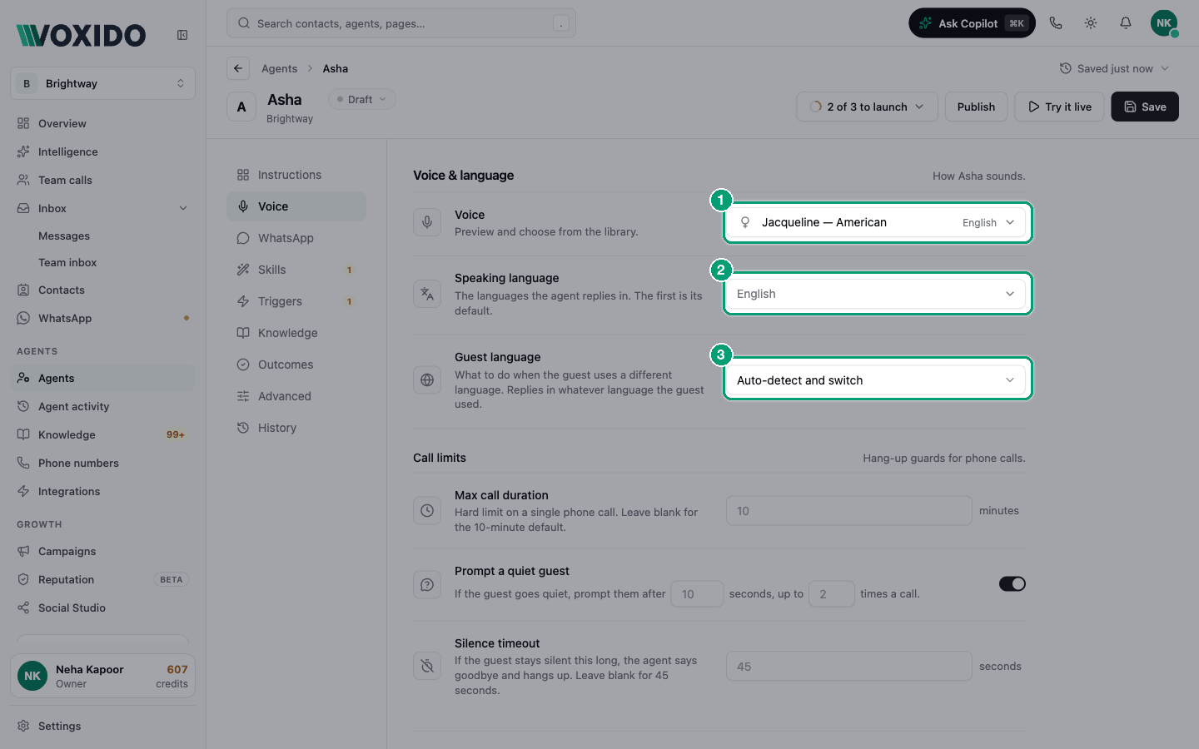
Task: Save the agent
Action: pyautogui.click(x=1145, y=107)
